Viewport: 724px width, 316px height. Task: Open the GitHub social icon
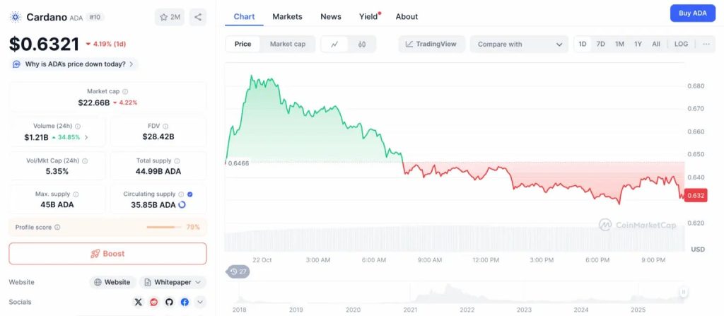pyautogui.click(x=169, y=302)
